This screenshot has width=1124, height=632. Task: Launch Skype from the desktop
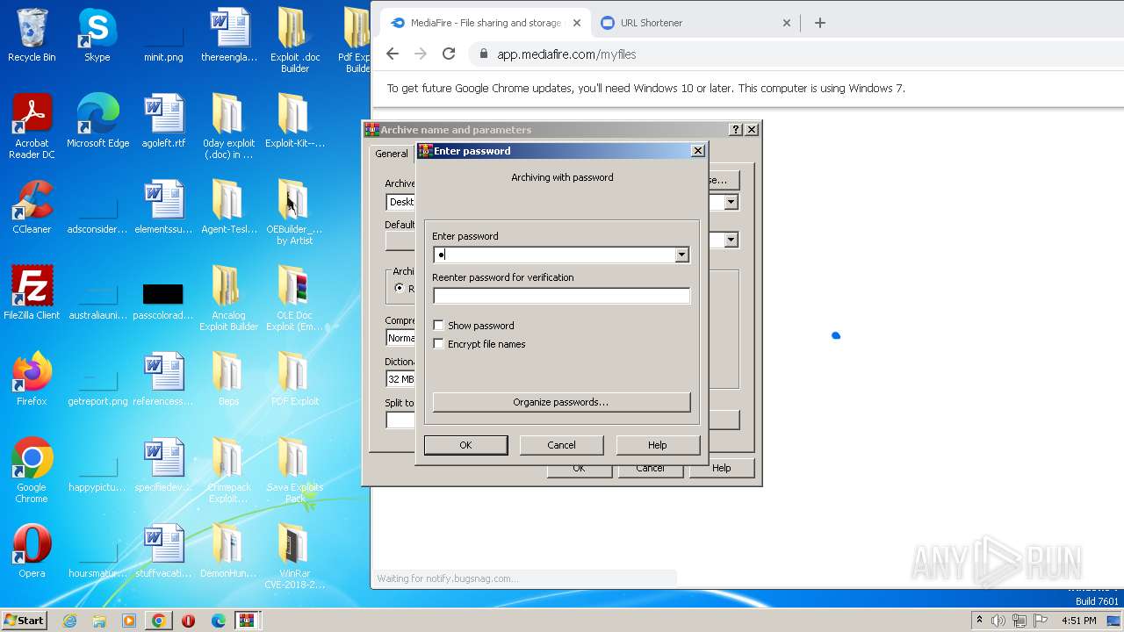pos(97,35)
